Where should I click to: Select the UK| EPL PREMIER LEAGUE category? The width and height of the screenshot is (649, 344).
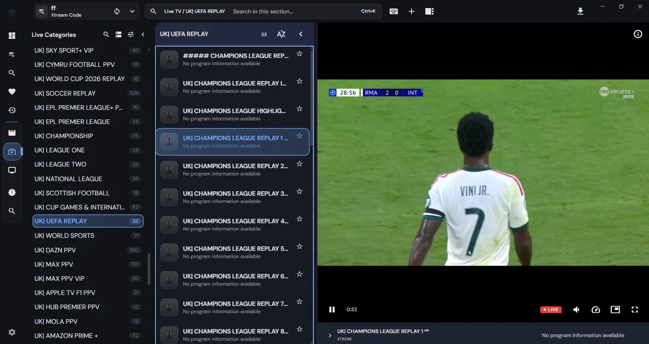tap(87, 122)
